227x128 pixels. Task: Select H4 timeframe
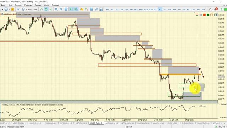(174, 9)
